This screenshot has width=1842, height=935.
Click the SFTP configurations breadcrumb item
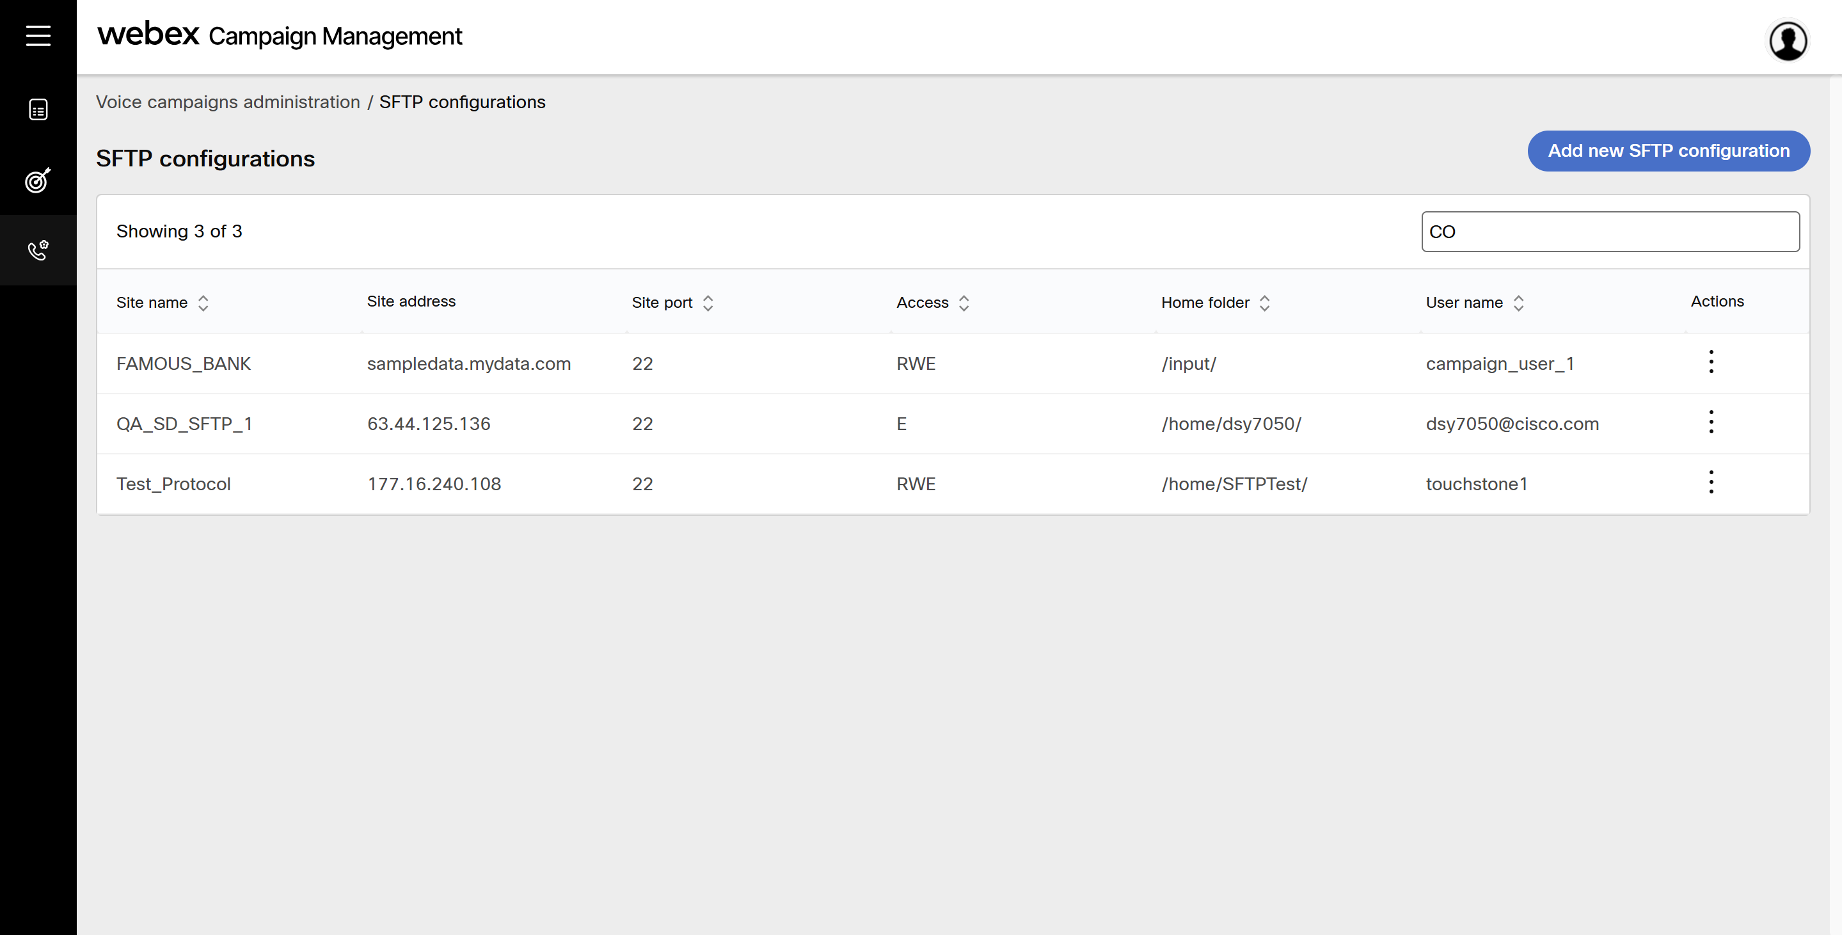pyautogui.click(x=462, y=102)
